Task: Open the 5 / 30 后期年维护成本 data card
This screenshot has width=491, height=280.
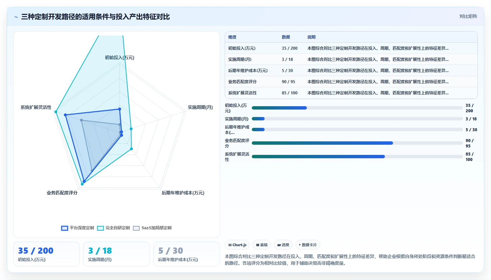Action: [x=187, y=254]
